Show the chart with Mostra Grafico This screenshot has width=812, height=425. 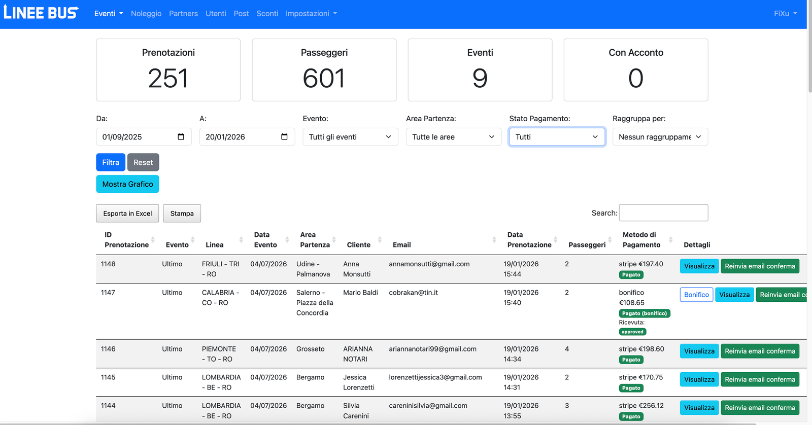click(x=127, y=184)
